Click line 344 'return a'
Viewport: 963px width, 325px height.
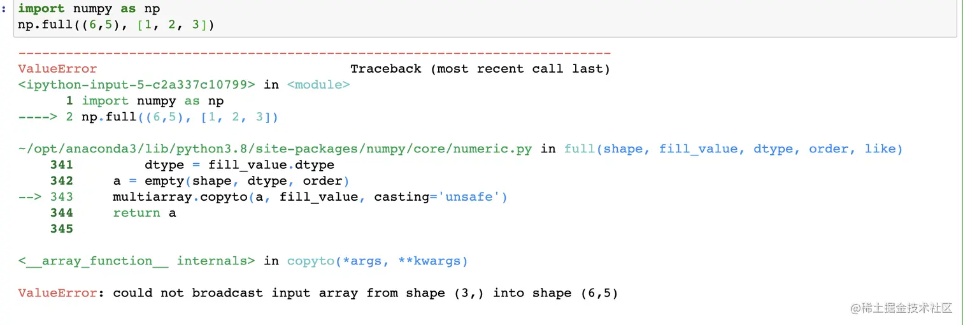coord(145,213)
